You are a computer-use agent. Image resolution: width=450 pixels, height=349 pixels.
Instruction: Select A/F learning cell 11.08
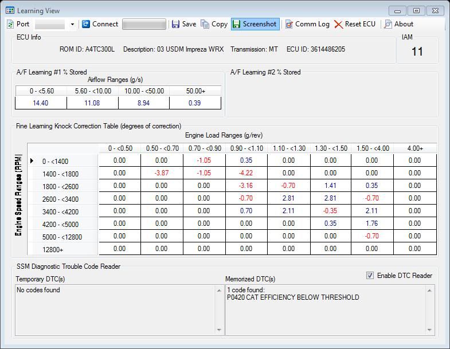92,103
